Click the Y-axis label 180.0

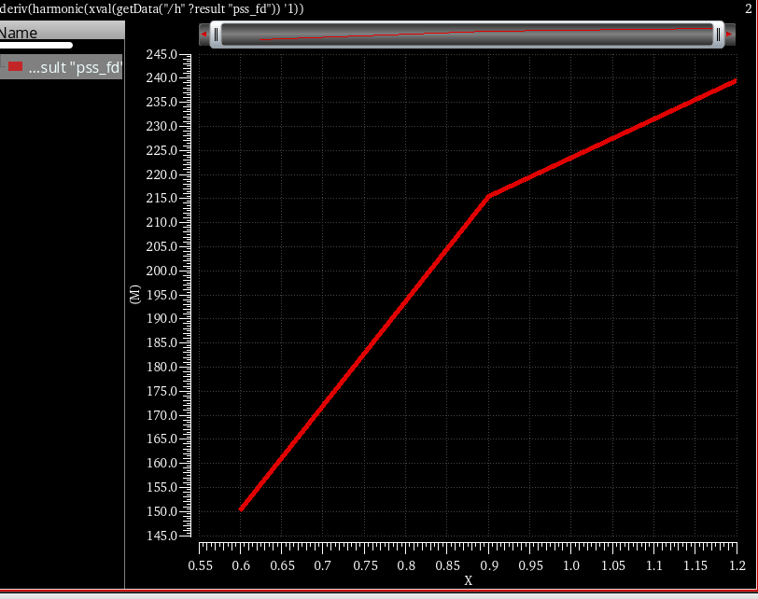click(161, 367)
